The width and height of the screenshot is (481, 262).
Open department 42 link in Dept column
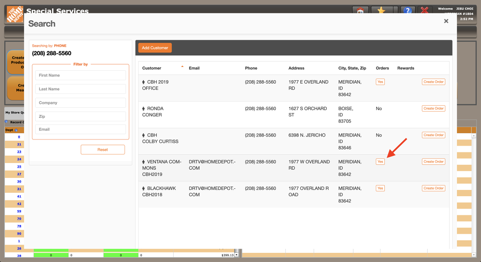[x=19, y=203]
